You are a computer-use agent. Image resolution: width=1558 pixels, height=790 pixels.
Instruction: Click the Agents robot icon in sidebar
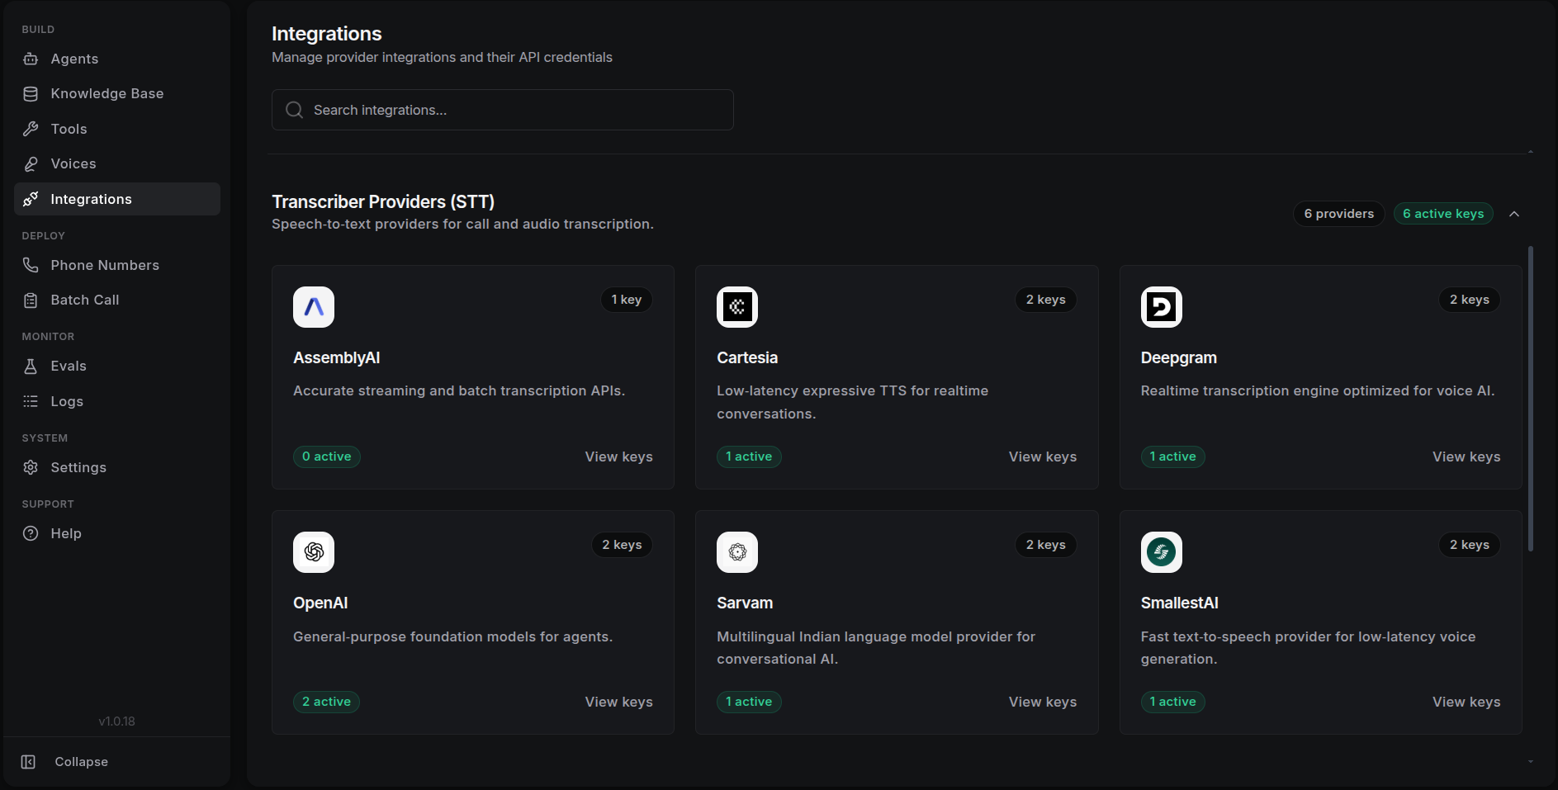[x=31, y=59]
